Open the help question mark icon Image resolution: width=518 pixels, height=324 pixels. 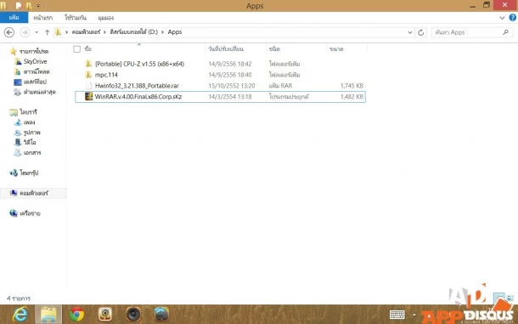tap(512, 18)
